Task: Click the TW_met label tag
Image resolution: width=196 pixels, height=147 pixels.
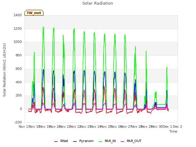Action: click(x=34, y=13)
